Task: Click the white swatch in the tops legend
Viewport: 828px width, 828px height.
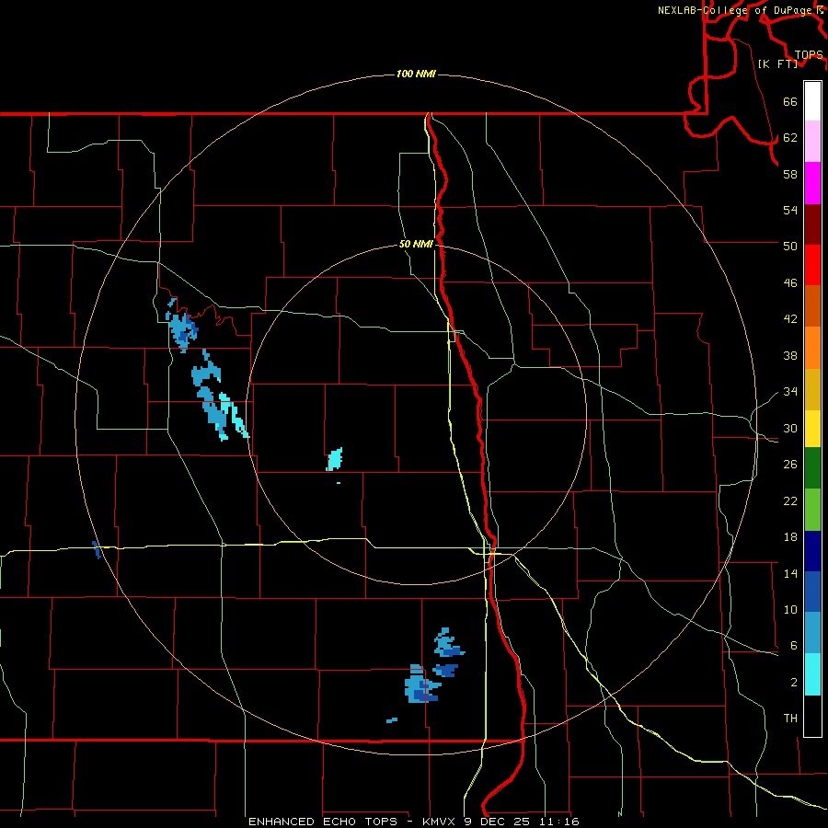Action: point(812,101)
